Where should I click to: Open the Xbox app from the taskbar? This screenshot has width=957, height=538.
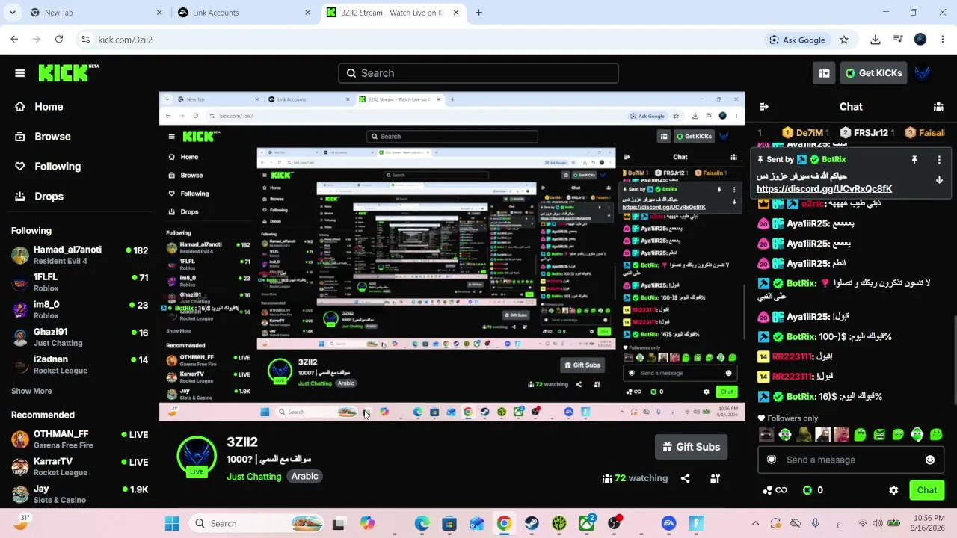pyautogui.click(x=587, y=524)
